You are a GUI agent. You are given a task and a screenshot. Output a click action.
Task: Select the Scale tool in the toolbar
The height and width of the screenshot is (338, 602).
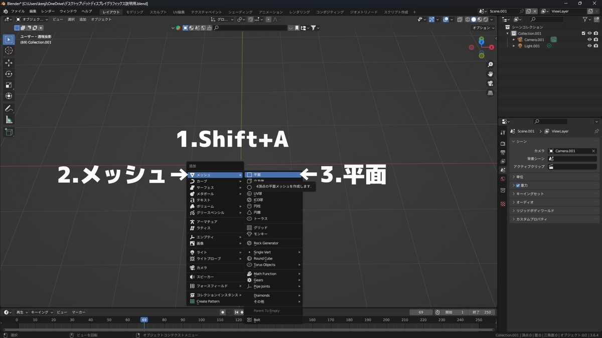pyautogui.click(x=9, y=85)
